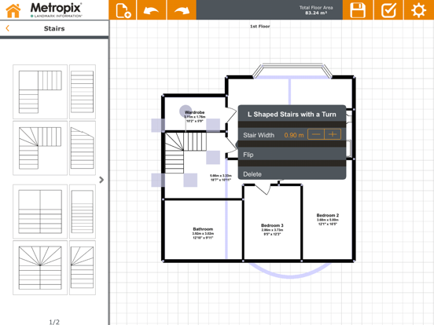This screenshot has height=325, width=434.
Task: Open settings via the gear icon
Action: [x=418, y=10]
